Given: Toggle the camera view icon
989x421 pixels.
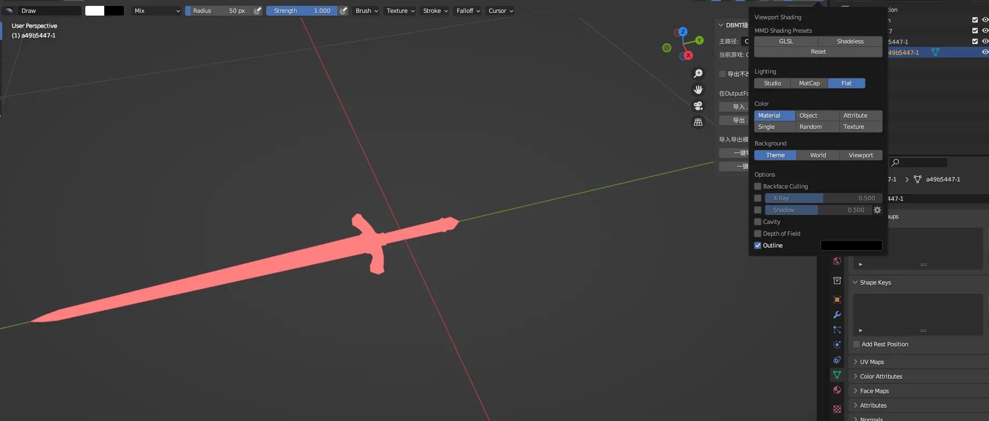Looking at the screenshot, I should (698, 106).
